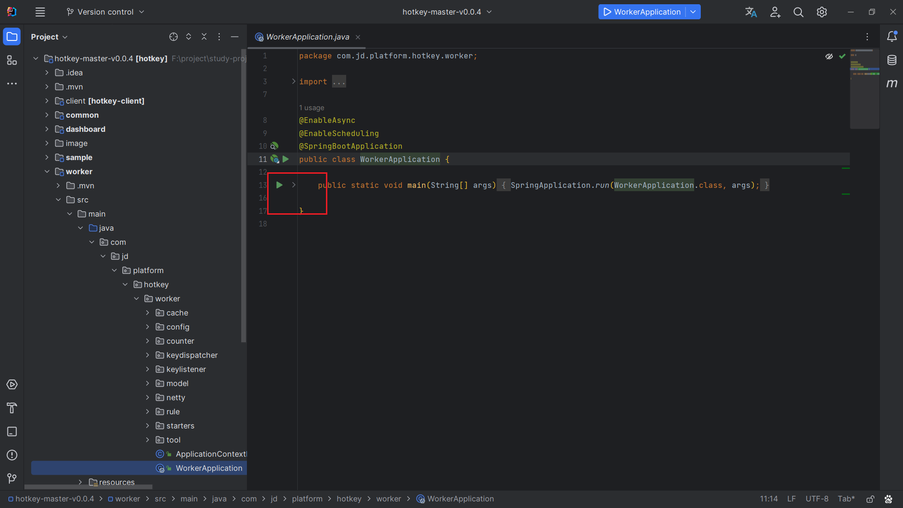Open Project view mode dropdown
Screen dimensions: 903x508
point(49,37)
